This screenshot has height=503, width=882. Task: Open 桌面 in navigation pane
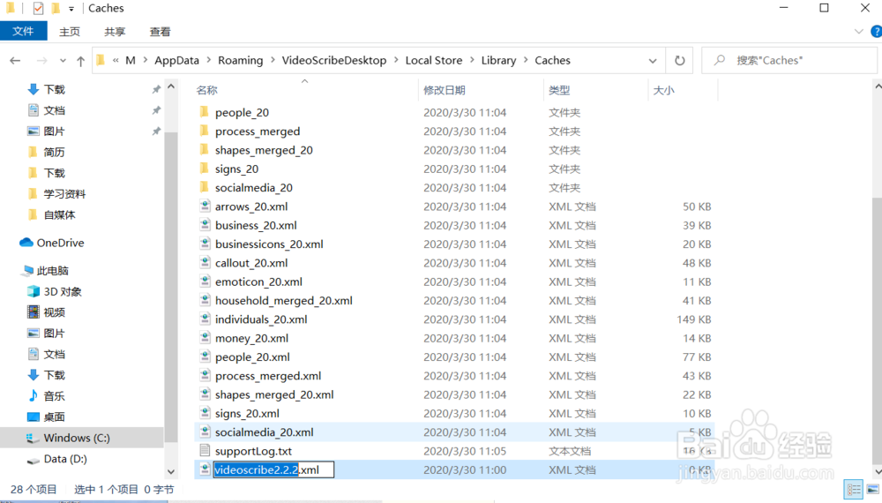pos(54,417)
